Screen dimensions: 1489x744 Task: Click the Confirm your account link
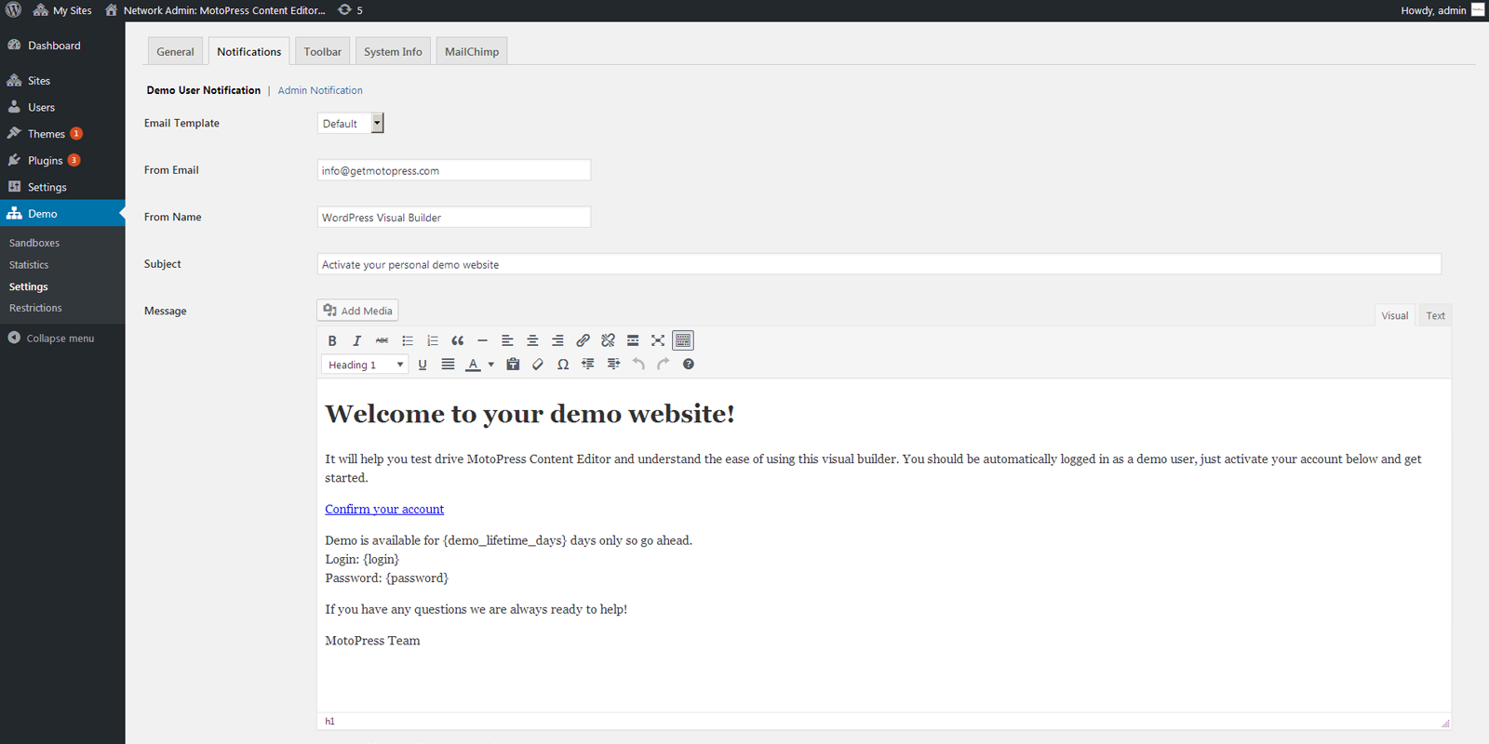click(x=384, y=509)
